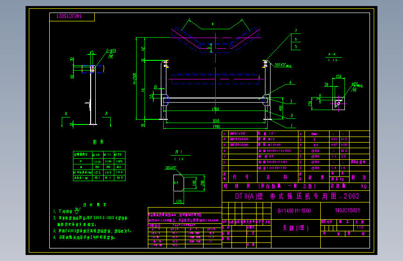Click the 附表 table heading
The width and height of the screenshot is (403, 261).
coord(99,142)
